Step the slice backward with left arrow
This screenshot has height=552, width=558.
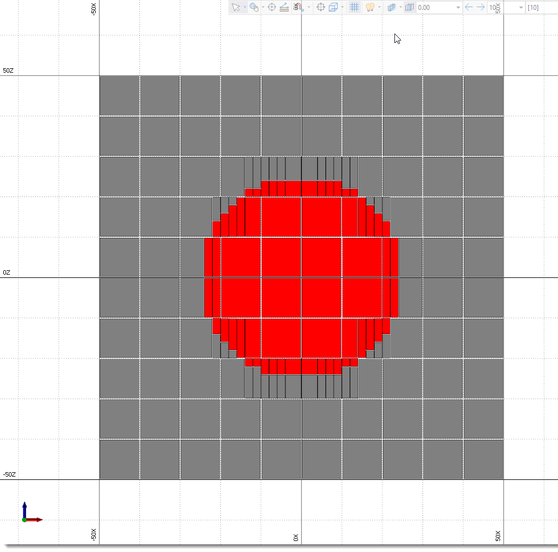coord(469,7)
